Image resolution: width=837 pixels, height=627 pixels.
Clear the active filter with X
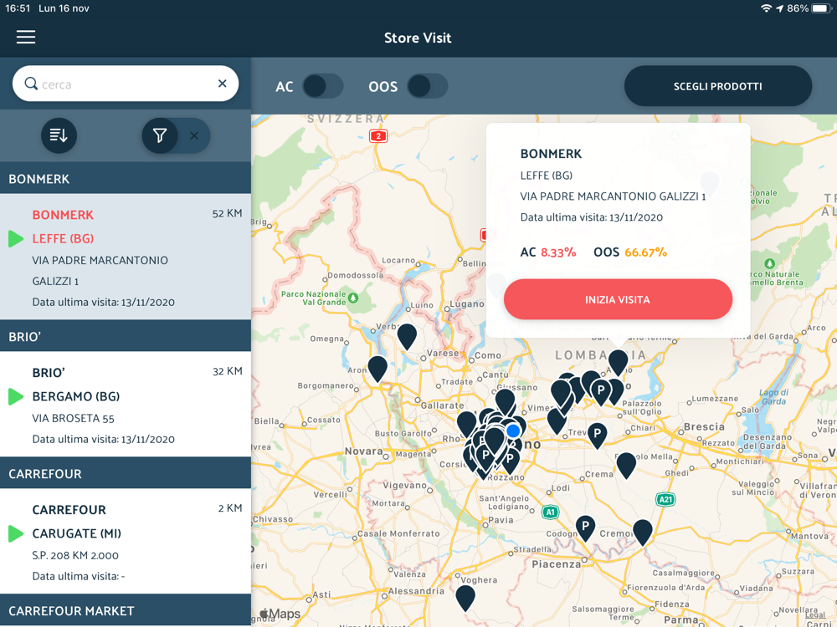[x=194, y=135]
